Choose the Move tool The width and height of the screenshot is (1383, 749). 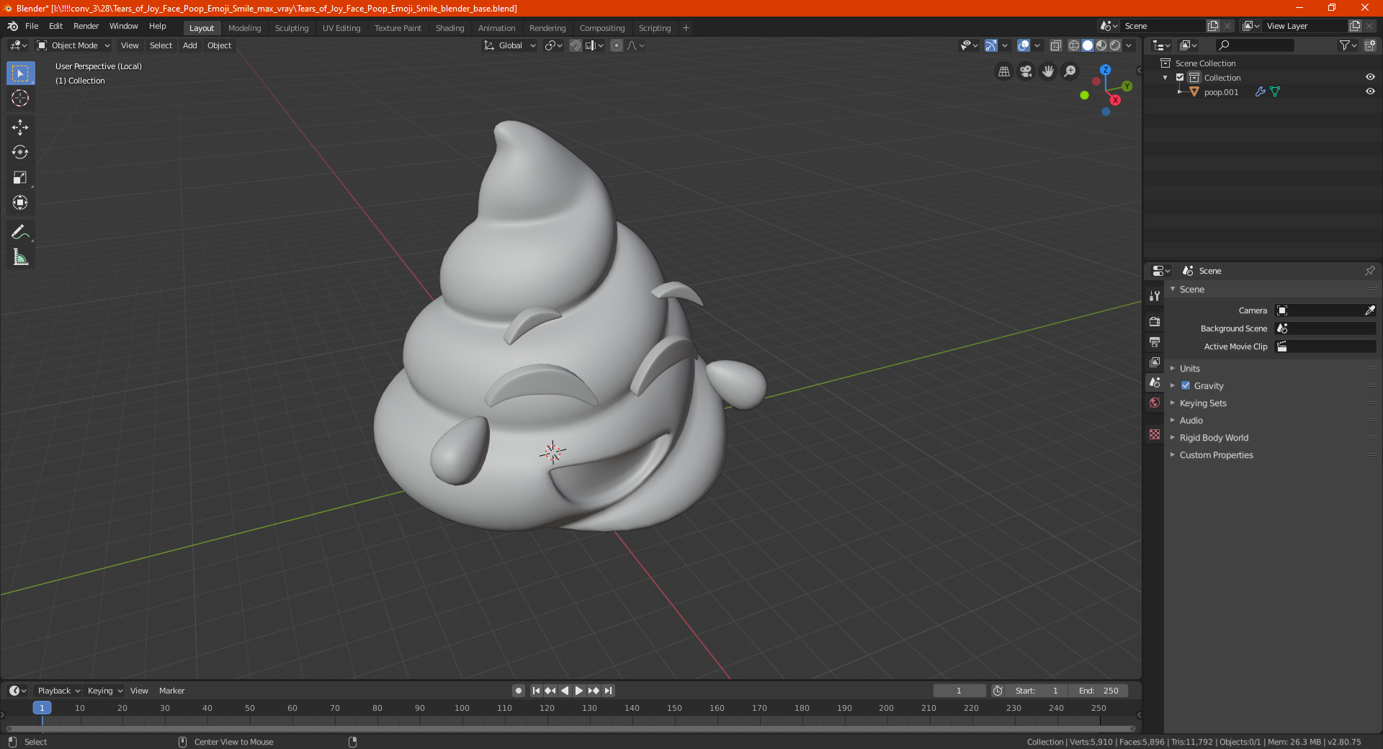(x=20, y=127)
